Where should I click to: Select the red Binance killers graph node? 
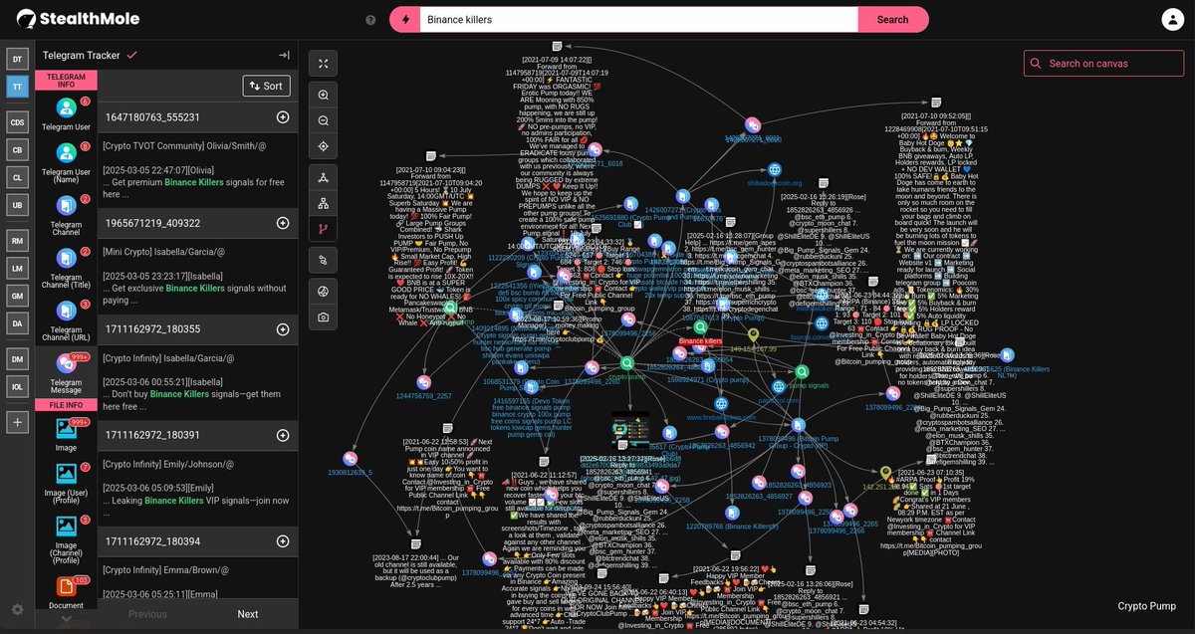[700, 327]
